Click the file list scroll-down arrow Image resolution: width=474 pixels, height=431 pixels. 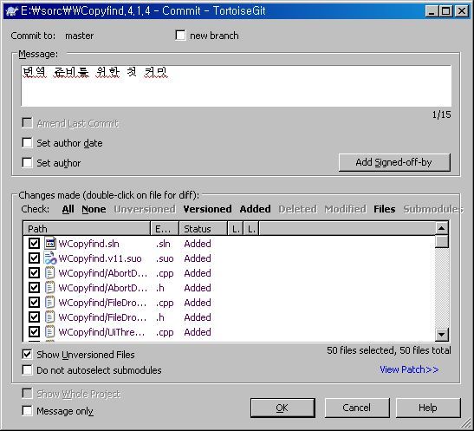point(442,335)
